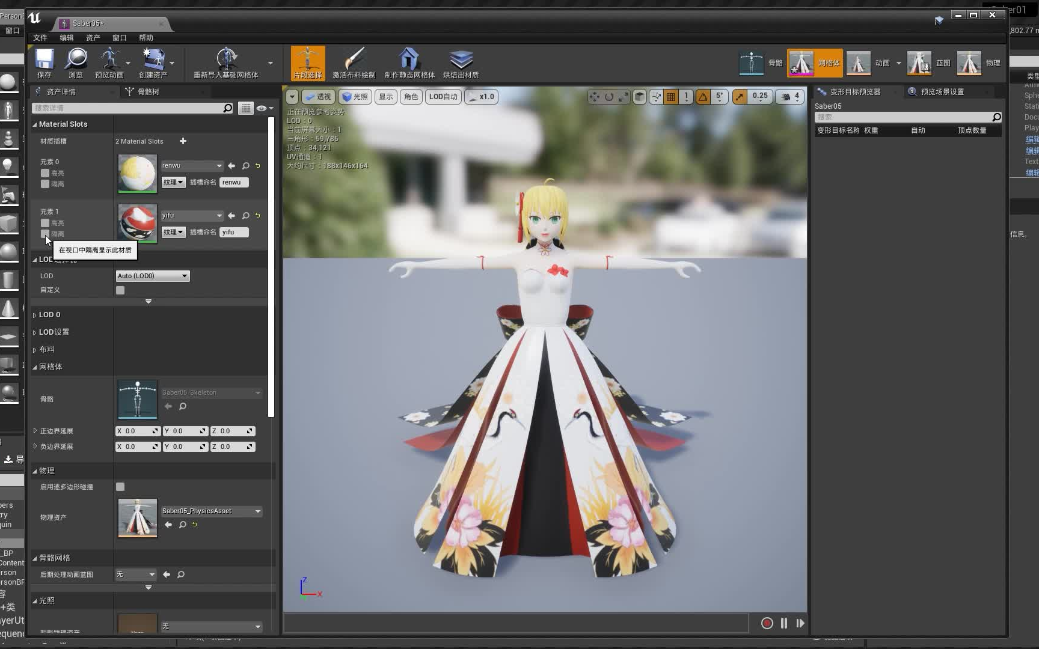
Task: Click the surface snapping icon
Action: (x=656, y=97)
